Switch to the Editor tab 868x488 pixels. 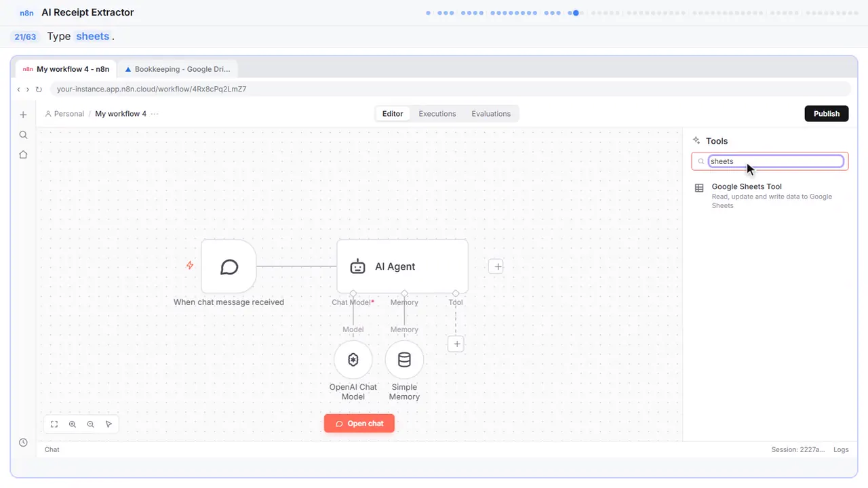tap(393, 114)
